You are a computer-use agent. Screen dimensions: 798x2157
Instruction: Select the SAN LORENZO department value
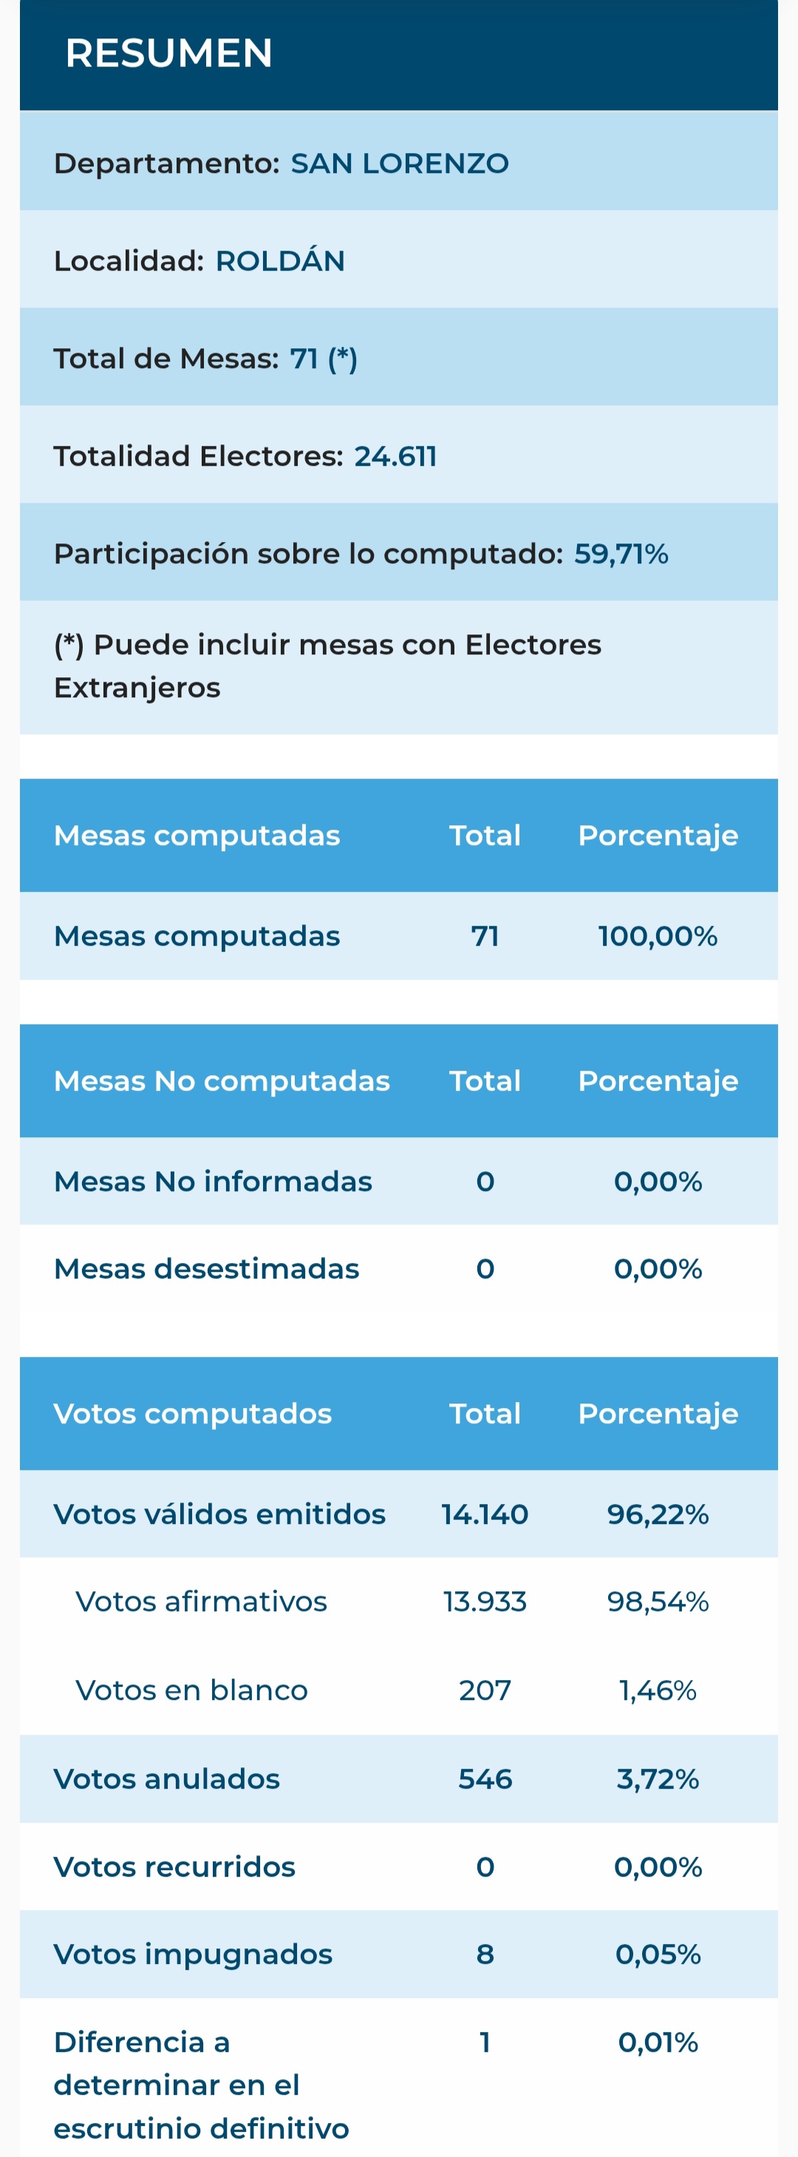(x=400, y=163)
